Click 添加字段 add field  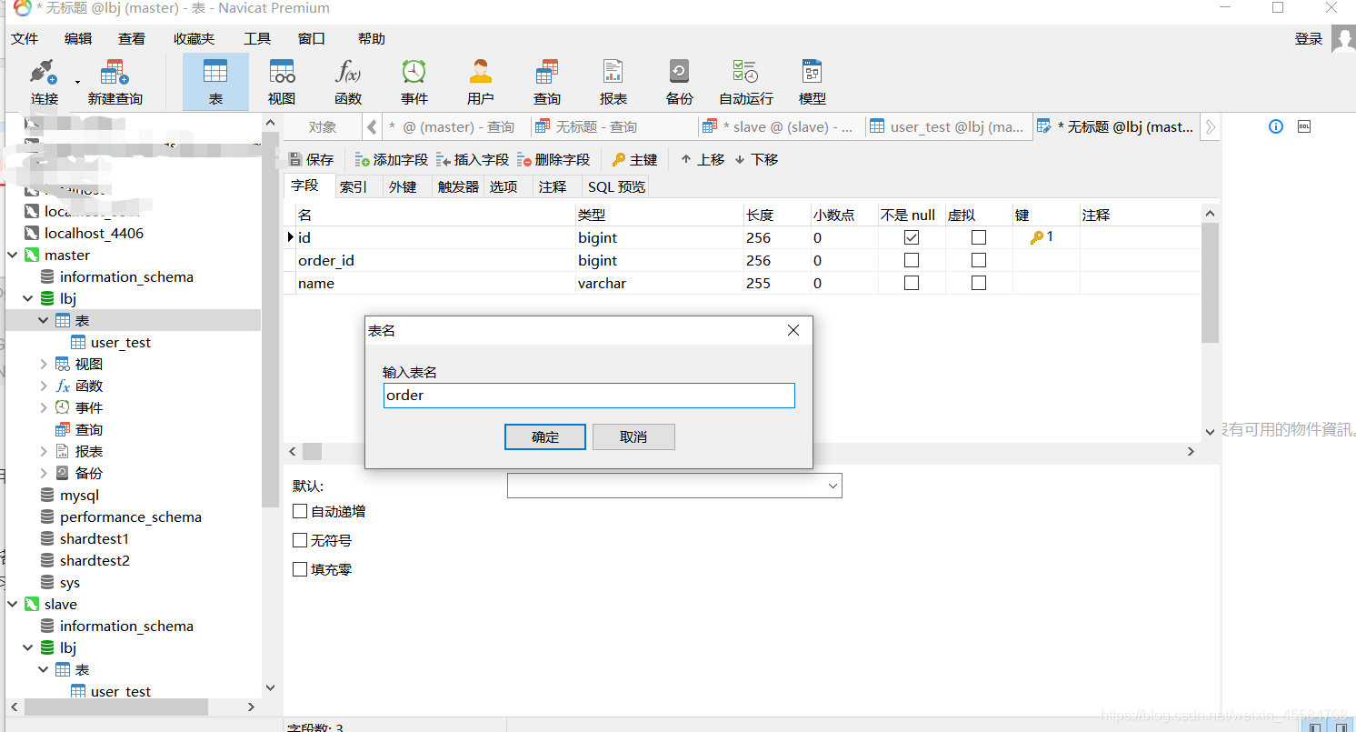pos(392,159)
